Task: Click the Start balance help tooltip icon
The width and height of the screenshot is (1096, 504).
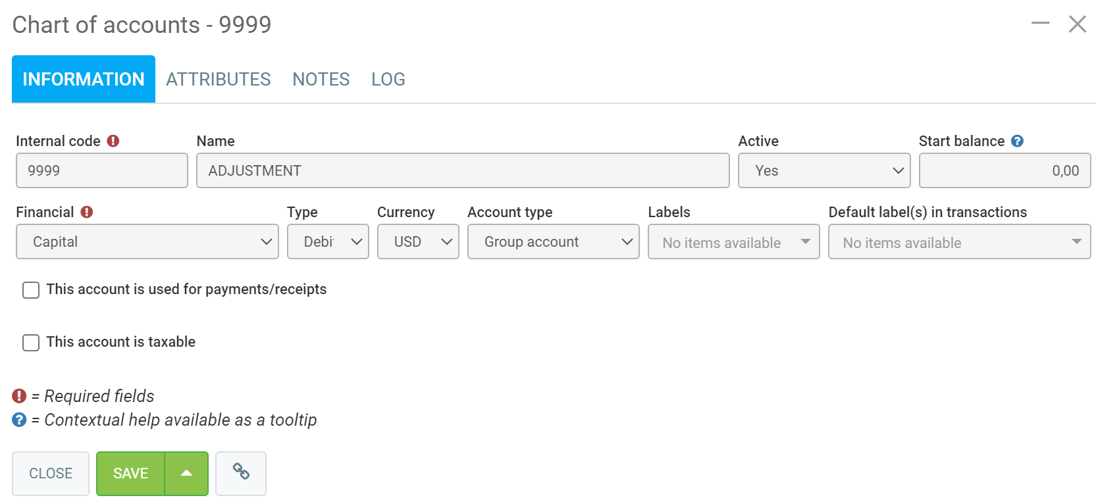Action: [x=1017, y=141]
